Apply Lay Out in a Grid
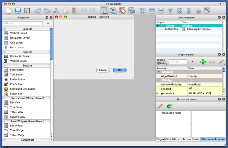228x148 pixels. [179, 11]
